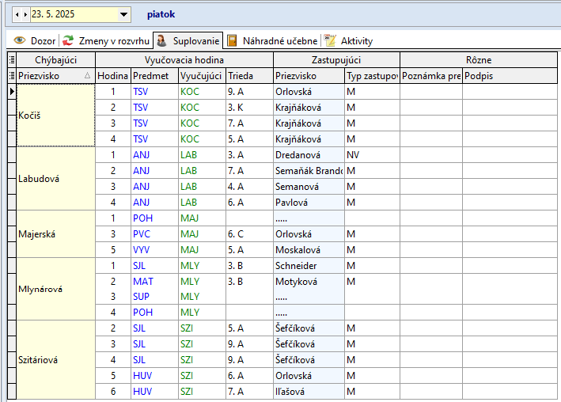Select the Kočiš absent teacher cell
This screenshot has width=561, height=402.
click(x=56, y=116)
